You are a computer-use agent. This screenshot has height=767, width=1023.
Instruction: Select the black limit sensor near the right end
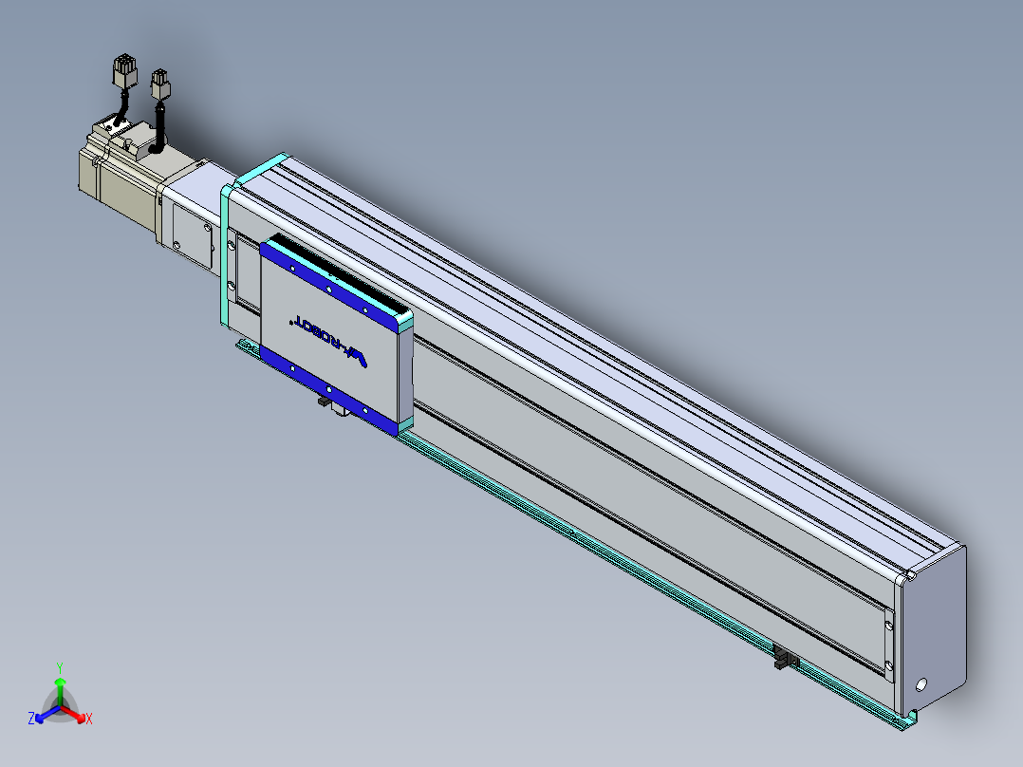click(x=785, y=656)
